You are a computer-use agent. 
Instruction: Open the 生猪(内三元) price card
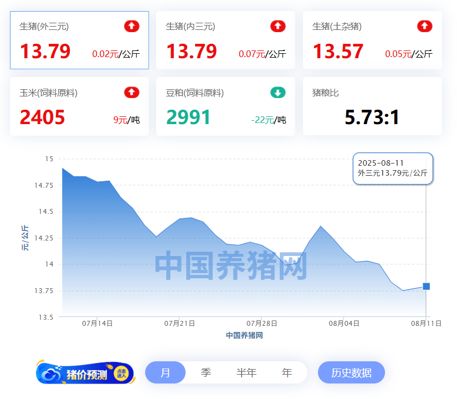point(225,40)
